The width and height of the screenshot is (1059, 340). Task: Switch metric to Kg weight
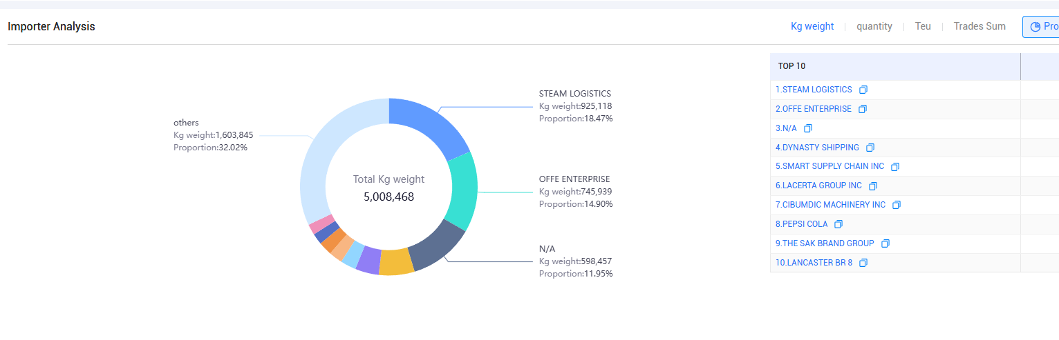(812, 26)
